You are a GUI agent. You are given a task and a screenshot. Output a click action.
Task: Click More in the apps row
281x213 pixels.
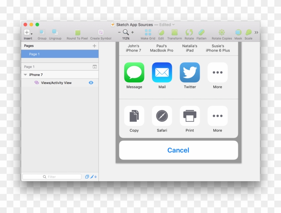click(x=217, y=72)
